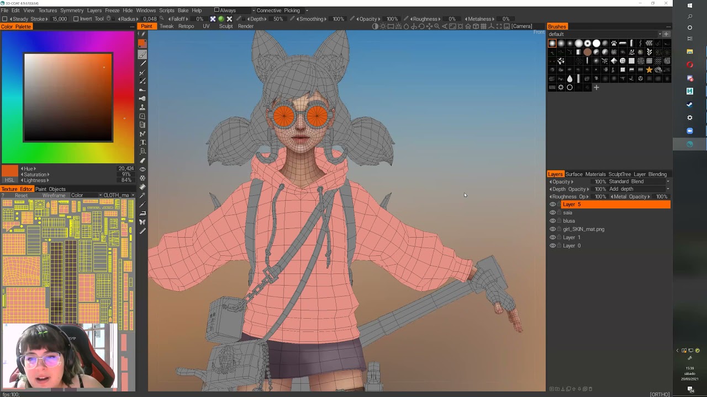
Task: Switch to the Paint Objects tab
Action: pos(50,189)
